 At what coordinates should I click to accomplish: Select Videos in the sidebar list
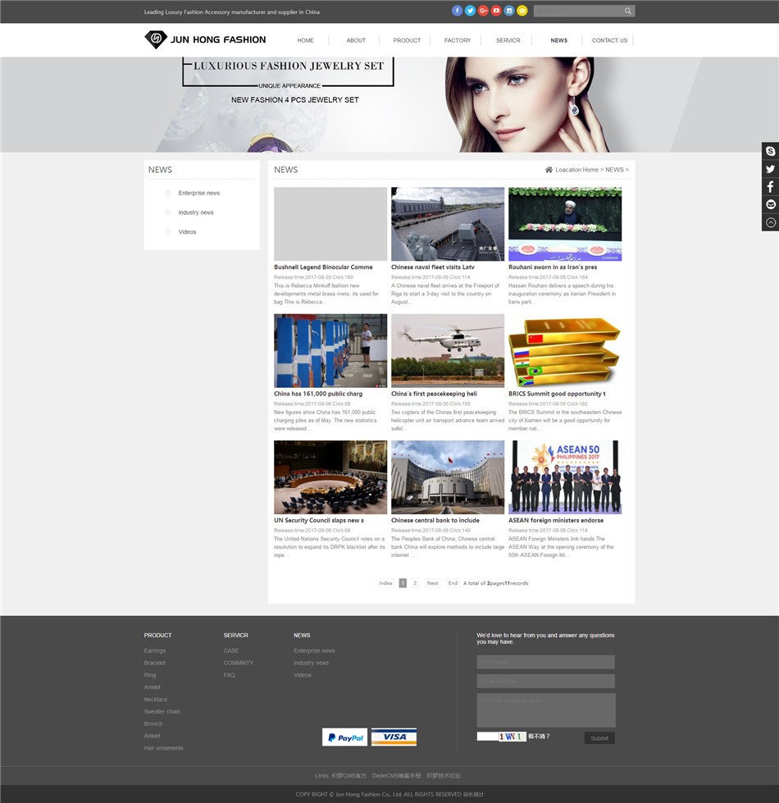tap(187, 232)
